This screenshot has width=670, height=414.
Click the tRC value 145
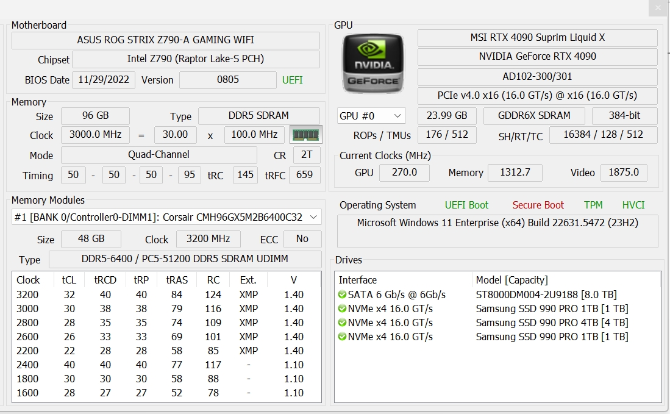(x=245, y=175)
